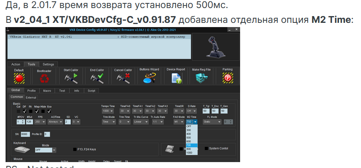The height and width of the screenshot is (168, 361).
Task: Click the #But input field
Action: (29, 122)
